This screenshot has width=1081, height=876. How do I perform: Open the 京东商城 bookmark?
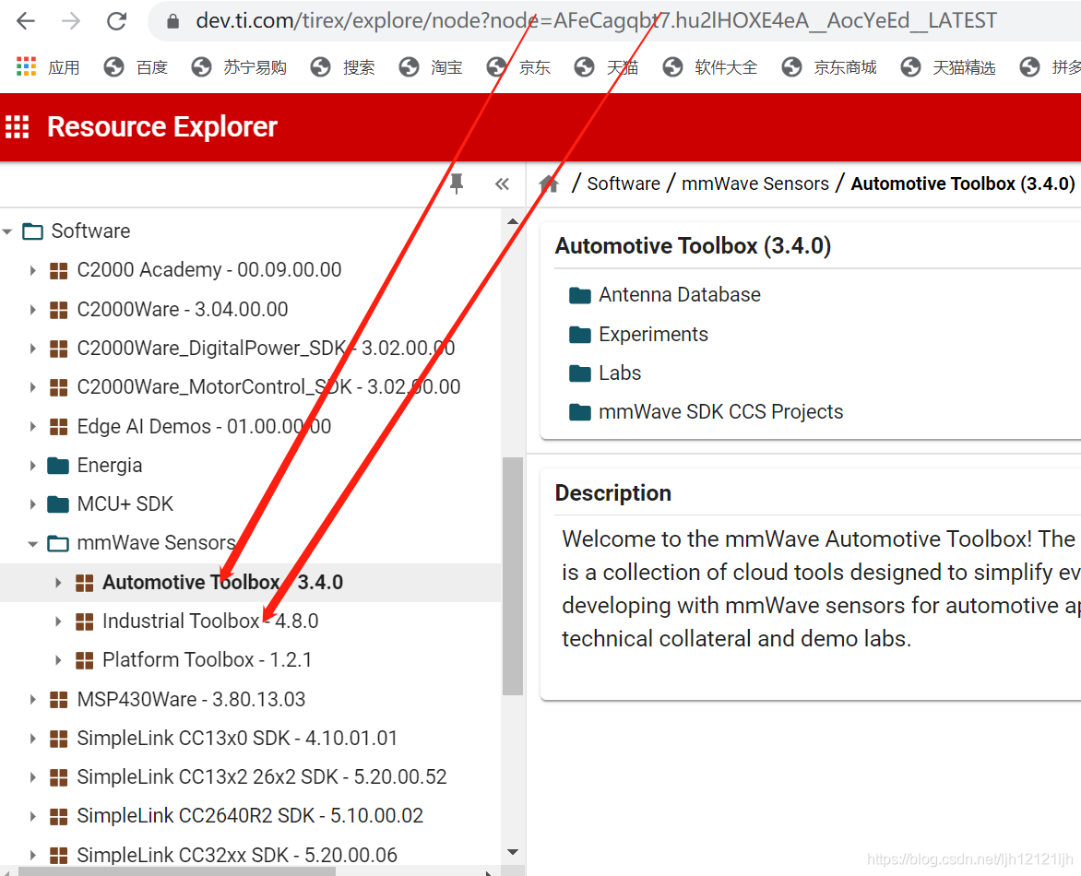[x=829, y=67]
